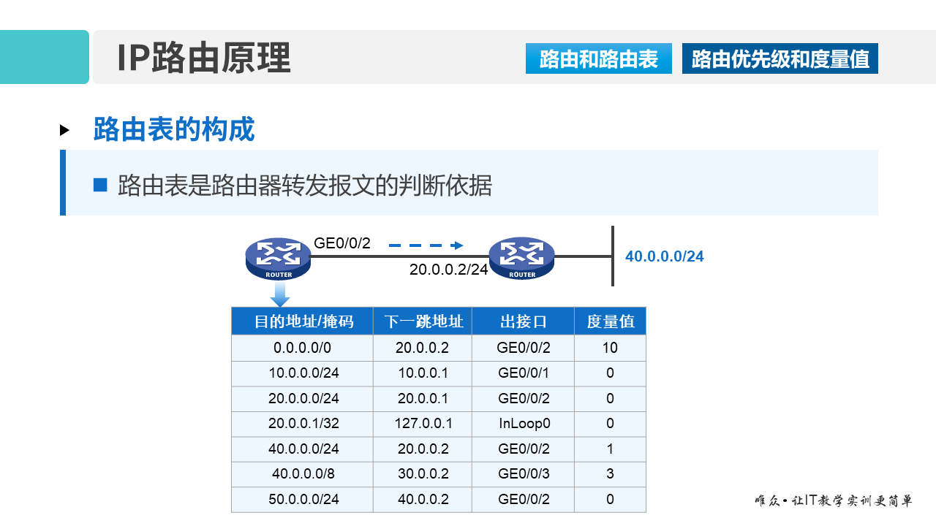
Task: Select the right ROUTER device icon
Action: tap(521, 257)
